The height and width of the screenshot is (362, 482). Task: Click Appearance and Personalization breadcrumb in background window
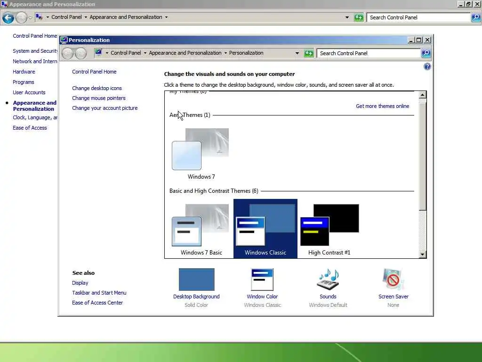click(x=126, y=17)
